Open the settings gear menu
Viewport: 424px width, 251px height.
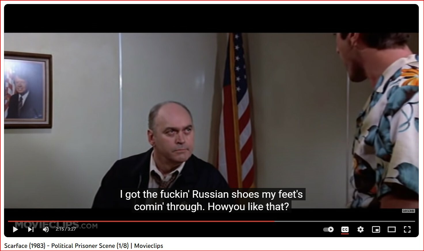pos(360,229)
